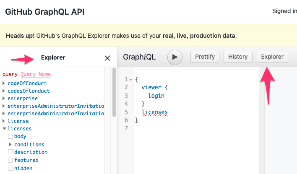The height and width of the screenshot is (174, 297).
Task: Click the GitHub GraphQL API heading
Action: [45, 12]
